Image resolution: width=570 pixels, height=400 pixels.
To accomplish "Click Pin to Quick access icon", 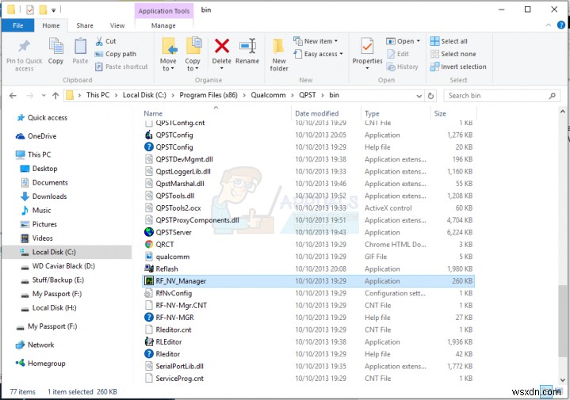I will coord(24,47).
